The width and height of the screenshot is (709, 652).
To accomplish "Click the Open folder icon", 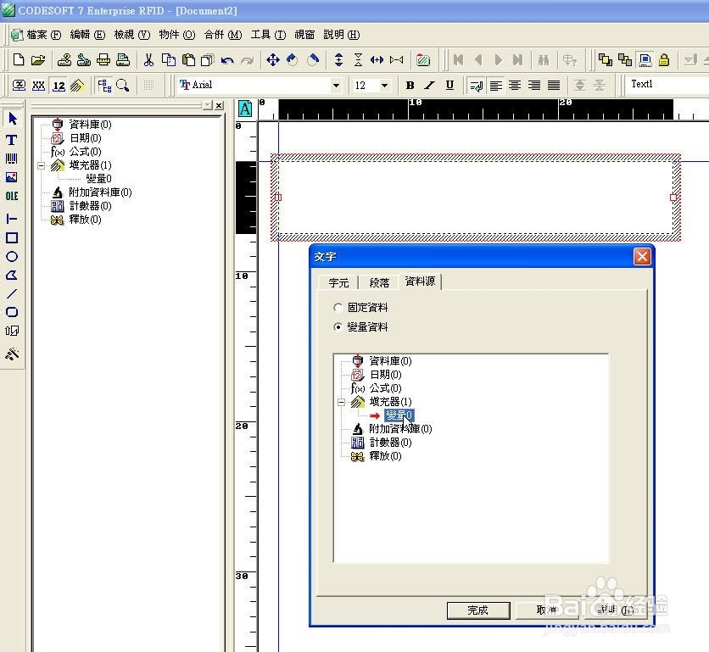I will [38, 59].
